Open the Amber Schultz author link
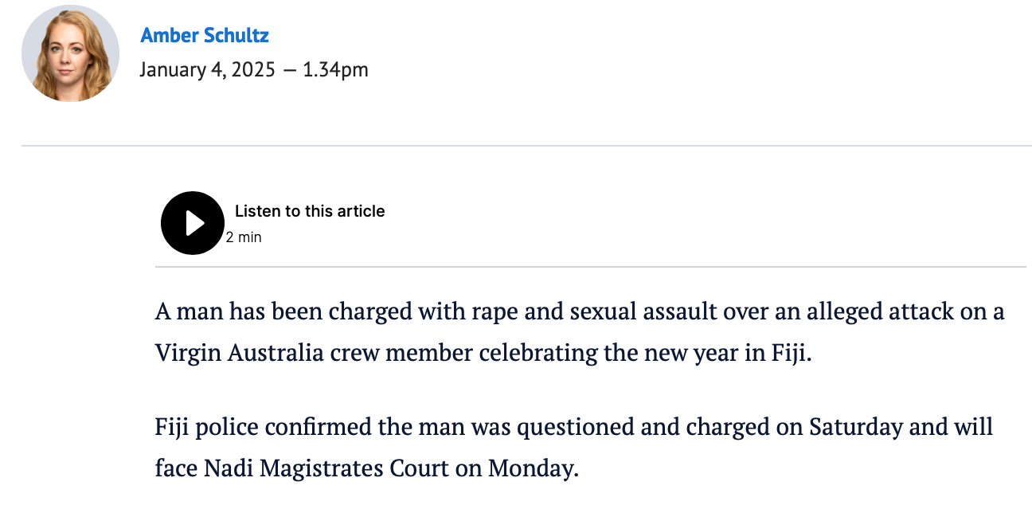The image size is (1032, 513). [x=205, y=36]
